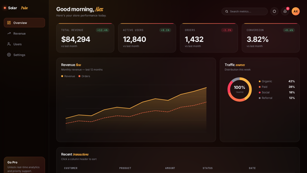
Task: Toggle the theme circle button
Action: [x=274, y=12]
